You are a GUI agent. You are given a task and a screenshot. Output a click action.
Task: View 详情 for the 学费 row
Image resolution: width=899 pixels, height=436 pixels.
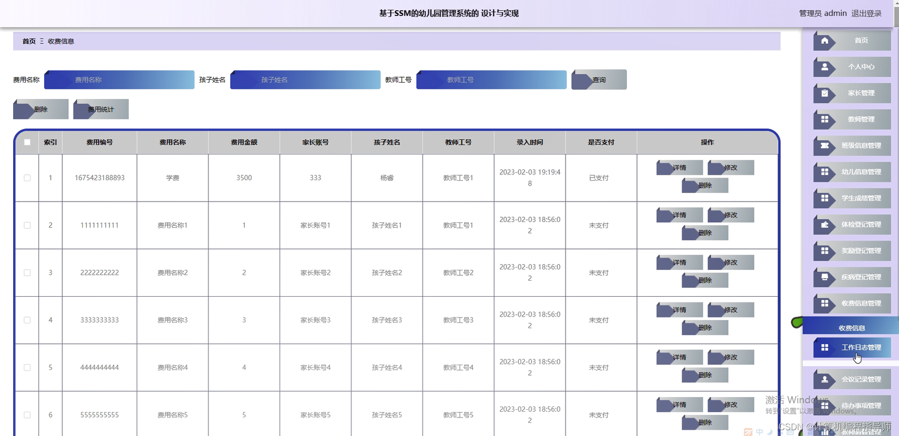coord(679,168)
